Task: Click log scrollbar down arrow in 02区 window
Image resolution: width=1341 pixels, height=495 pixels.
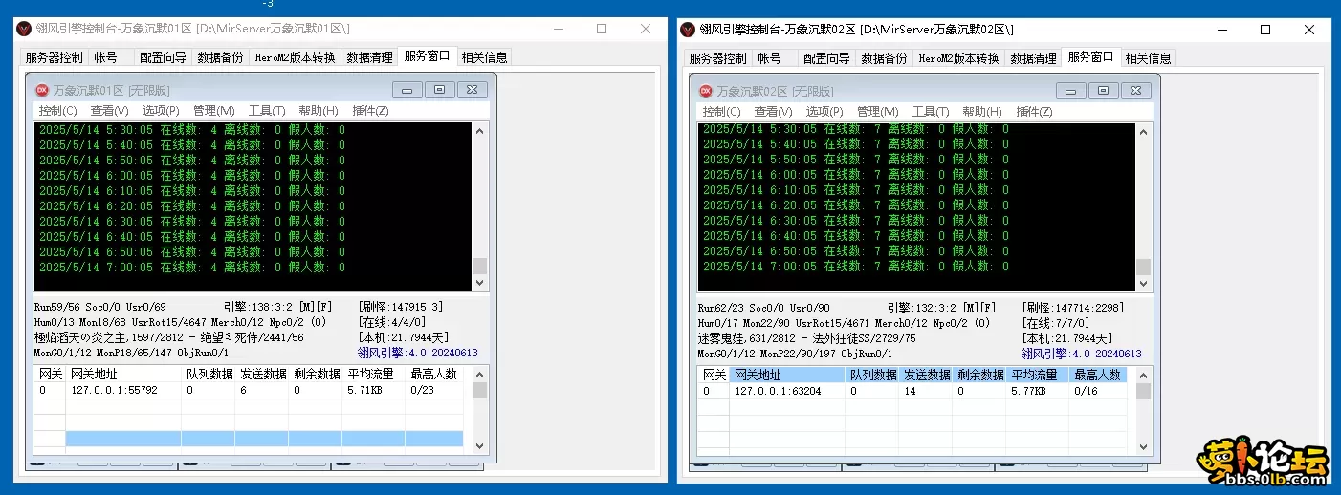Action: 1144,283
